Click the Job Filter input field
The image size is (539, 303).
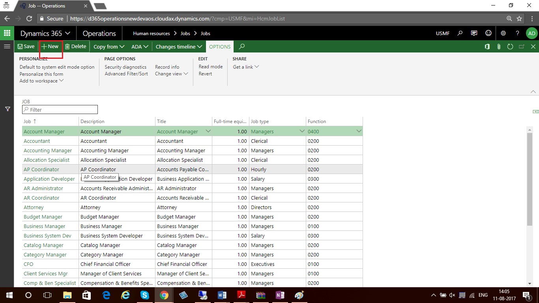point(60,110)
